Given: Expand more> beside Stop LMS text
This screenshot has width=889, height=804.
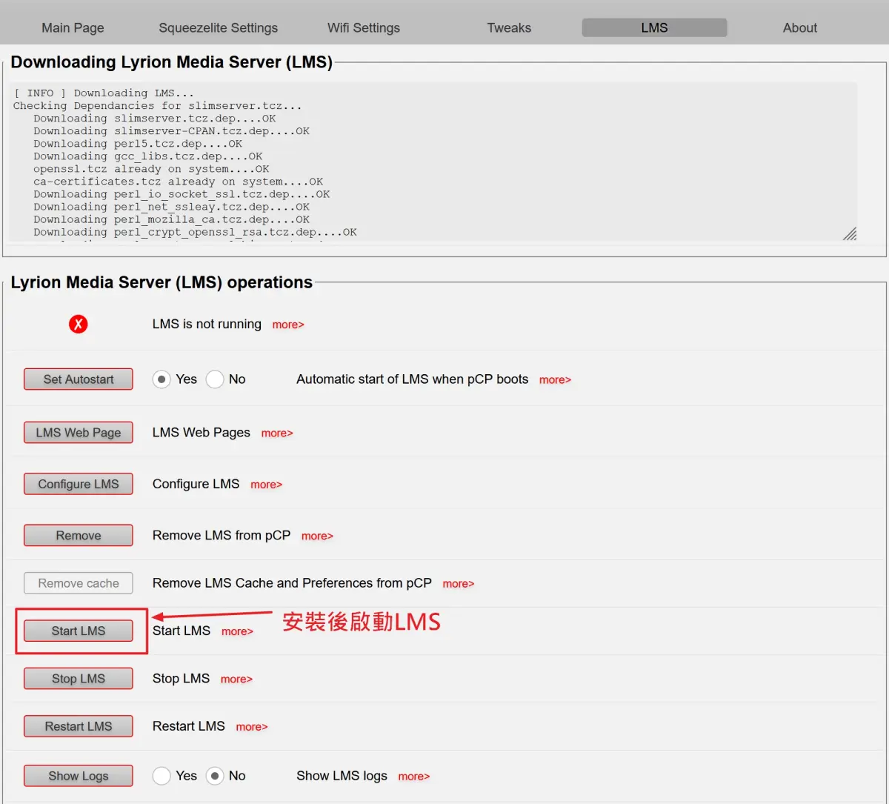Looking at the screenshot, I should [x=236, y=680].
